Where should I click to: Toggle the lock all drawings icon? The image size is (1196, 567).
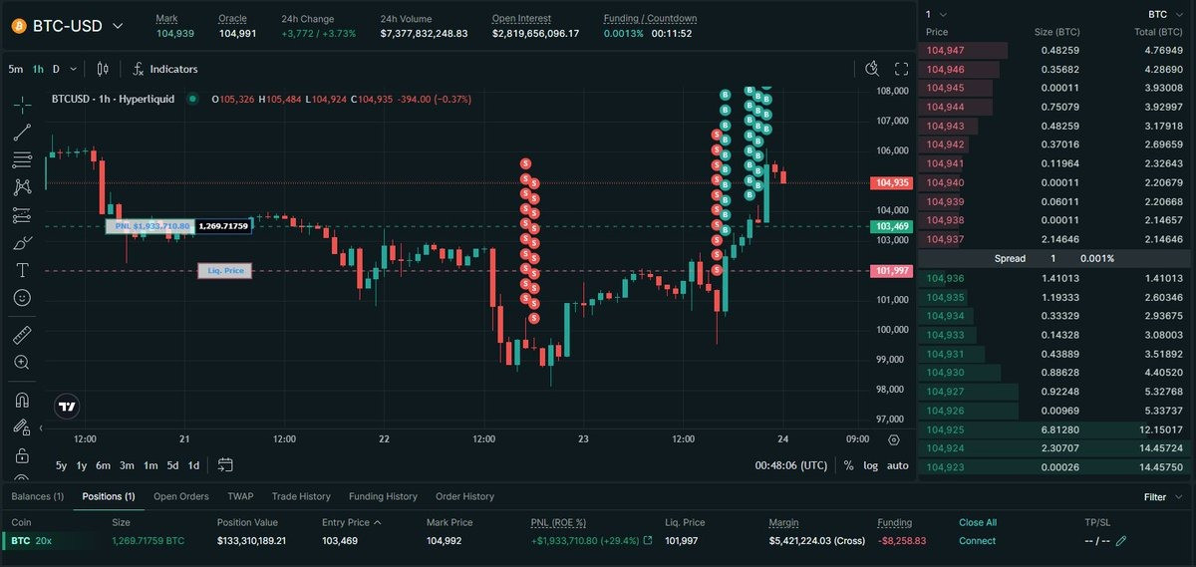point(22,454)
